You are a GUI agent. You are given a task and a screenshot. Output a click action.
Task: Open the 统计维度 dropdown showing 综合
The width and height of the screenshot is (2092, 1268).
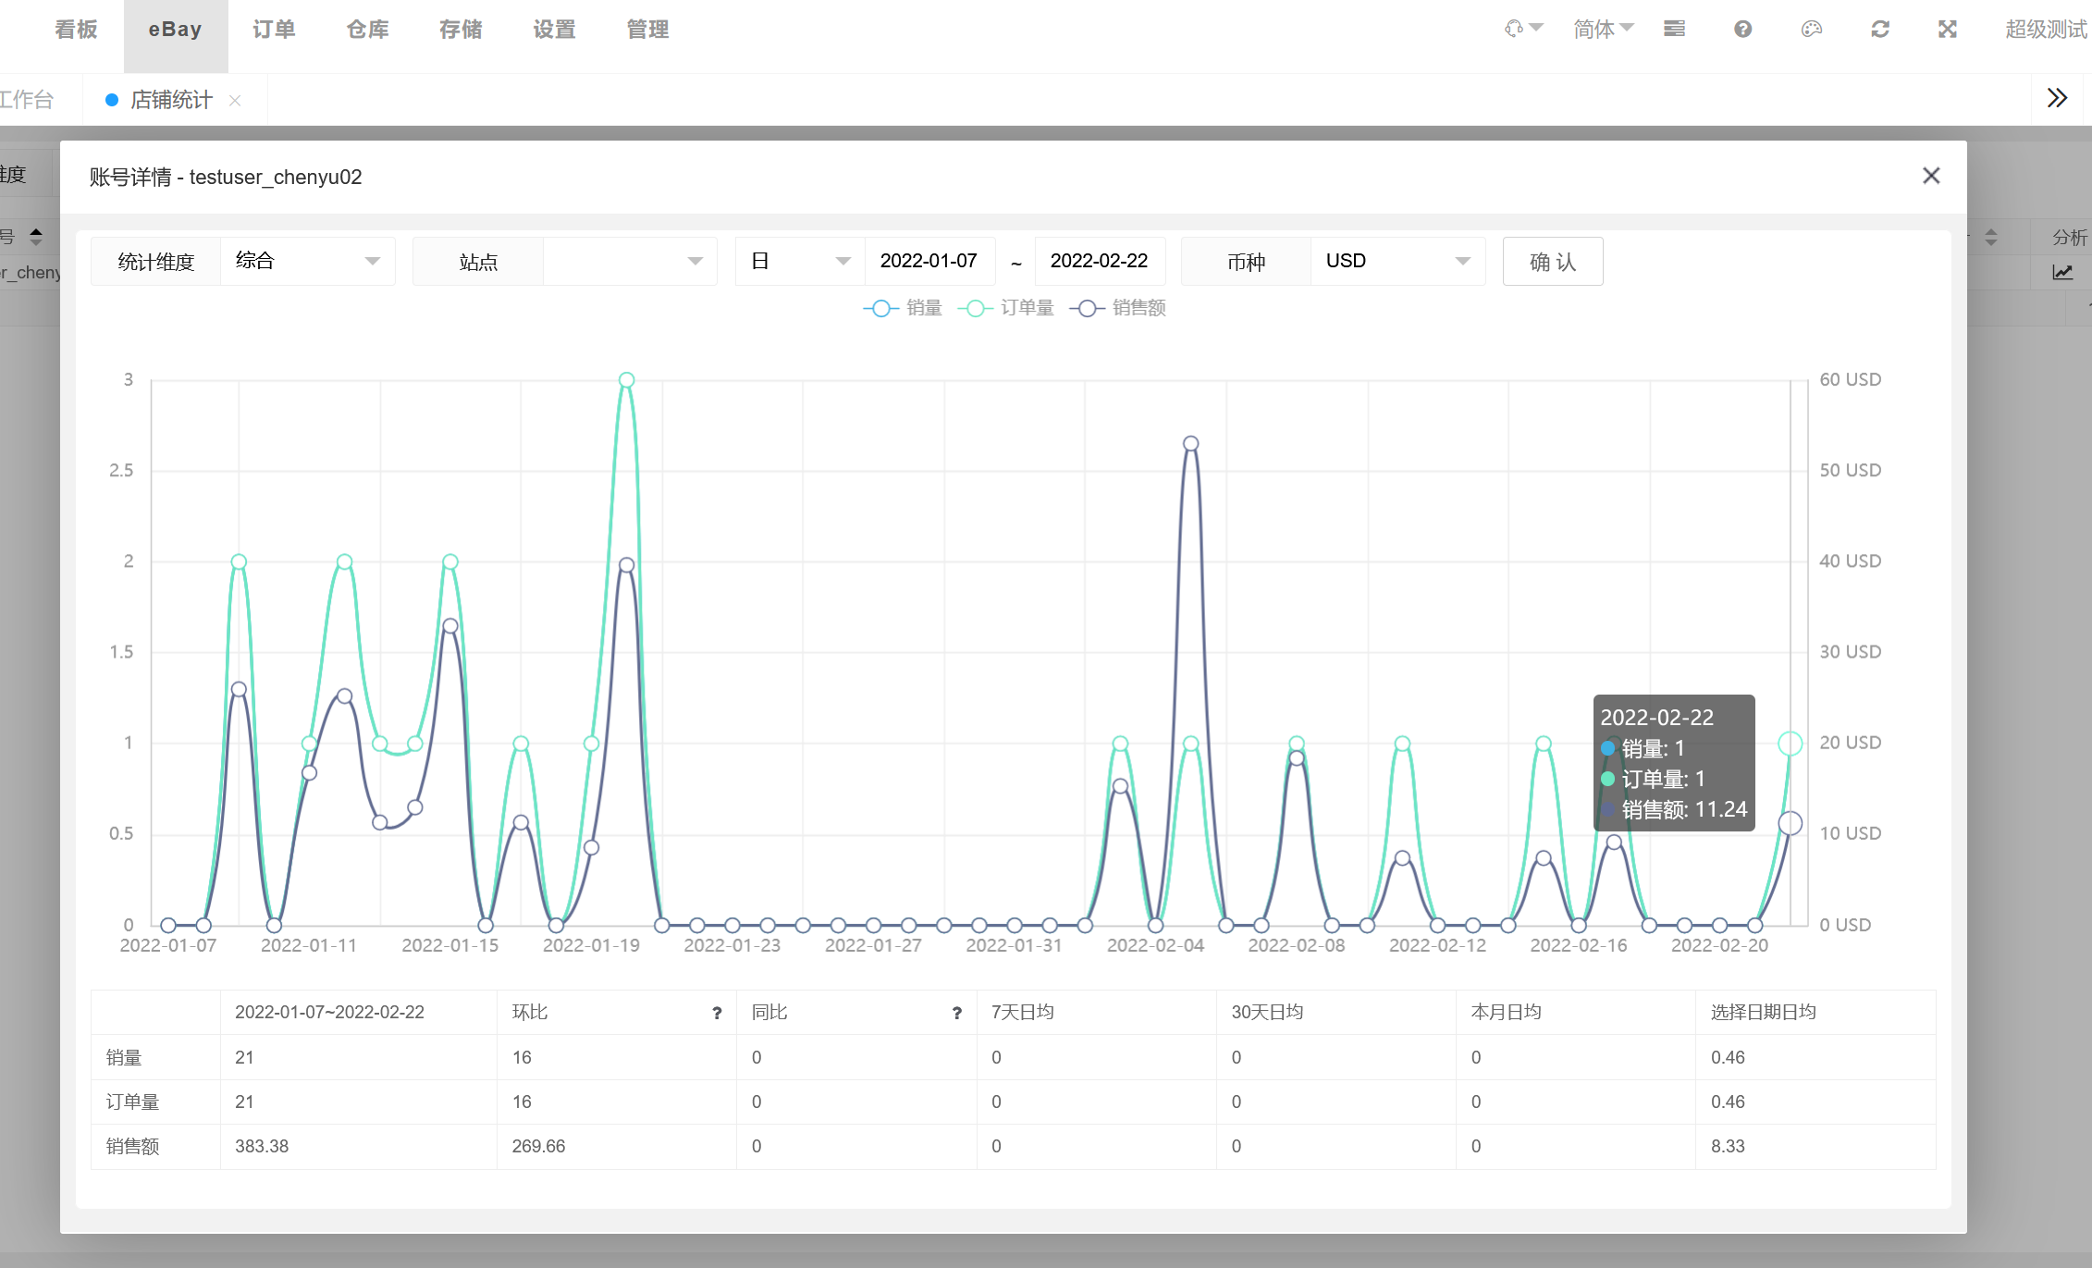coord(308,261)
